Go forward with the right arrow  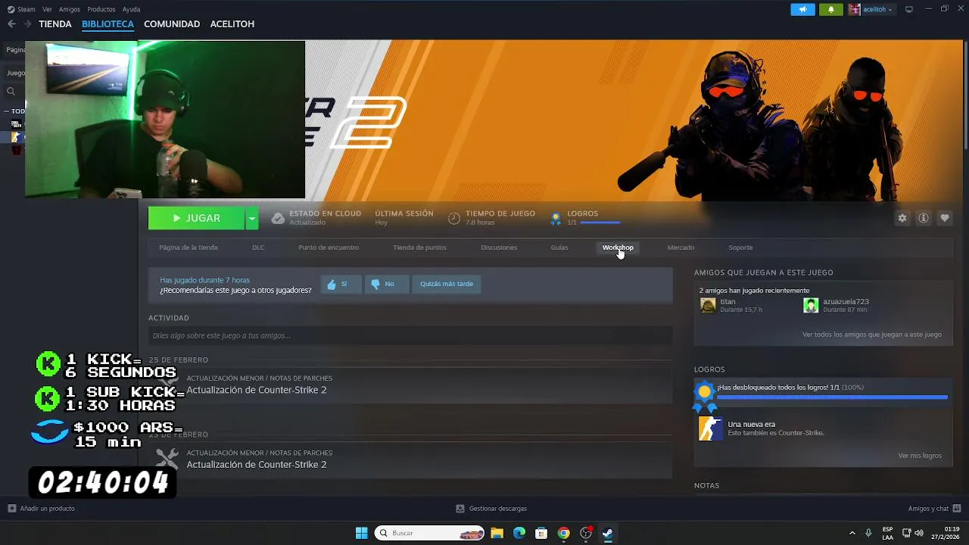click(27, 24)
